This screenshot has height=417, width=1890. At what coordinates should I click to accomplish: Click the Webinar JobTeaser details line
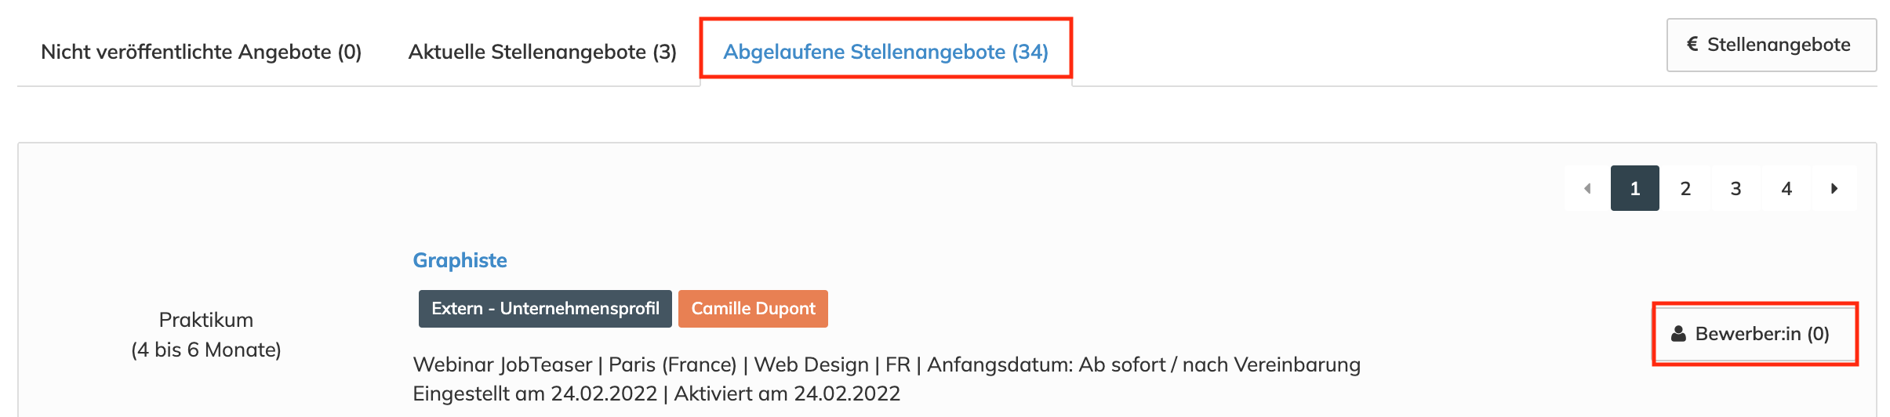(886, 364)
